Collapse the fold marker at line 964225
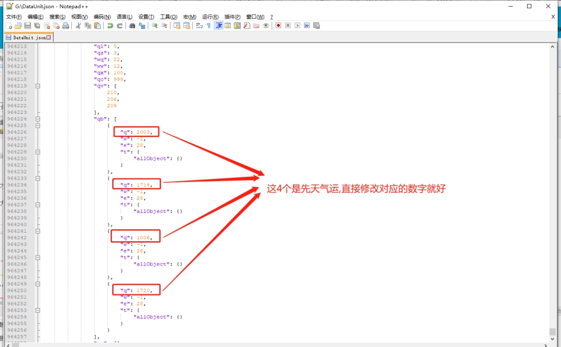Viewport: 561px width, 347px height. pyautogui.click(x=38, y=125)
